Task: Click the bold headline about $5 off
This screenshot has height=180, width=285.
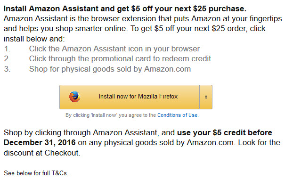Action: 125,8
